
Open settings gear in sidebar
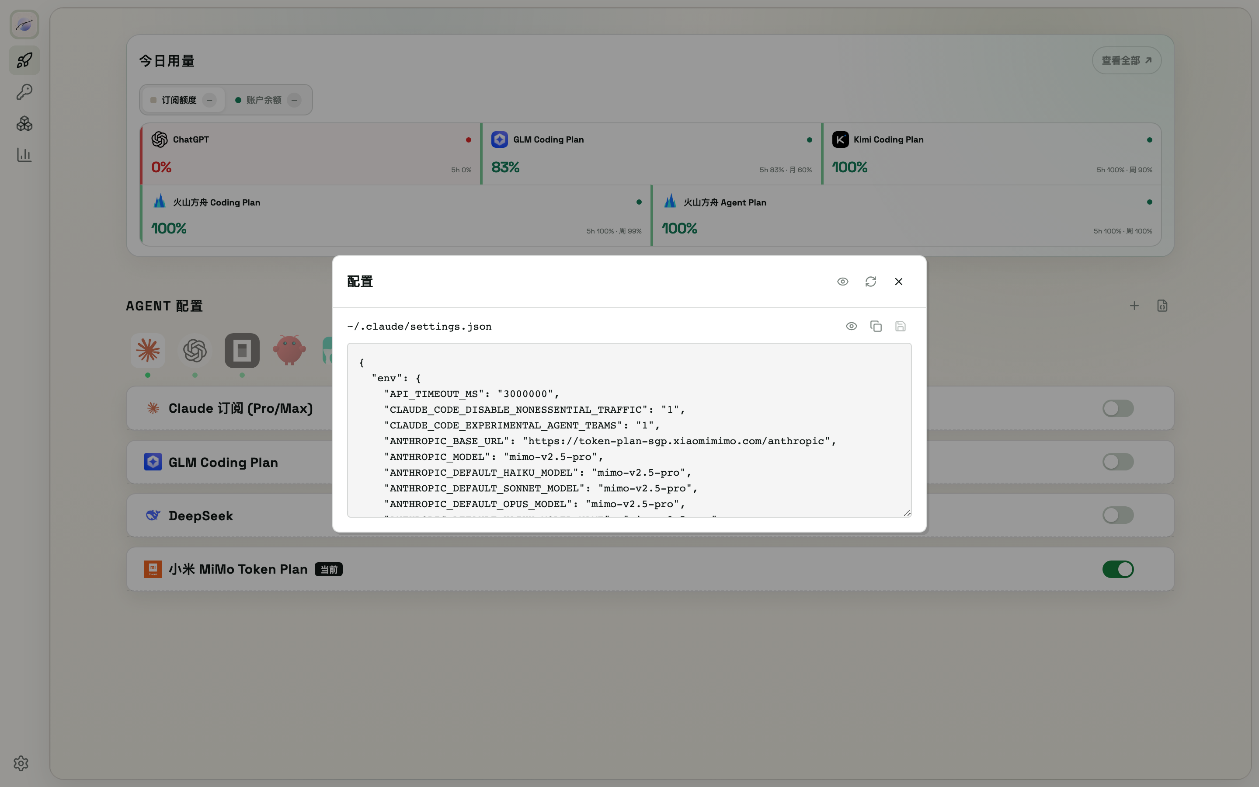[21, 763]
